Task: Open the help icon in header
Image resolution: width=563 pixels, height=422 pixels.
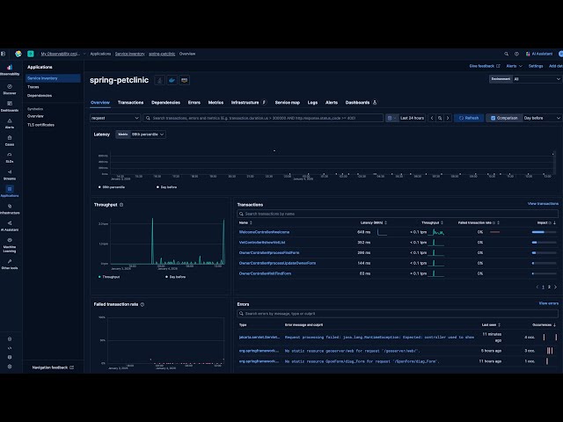Action: click(x=516, y=54)
